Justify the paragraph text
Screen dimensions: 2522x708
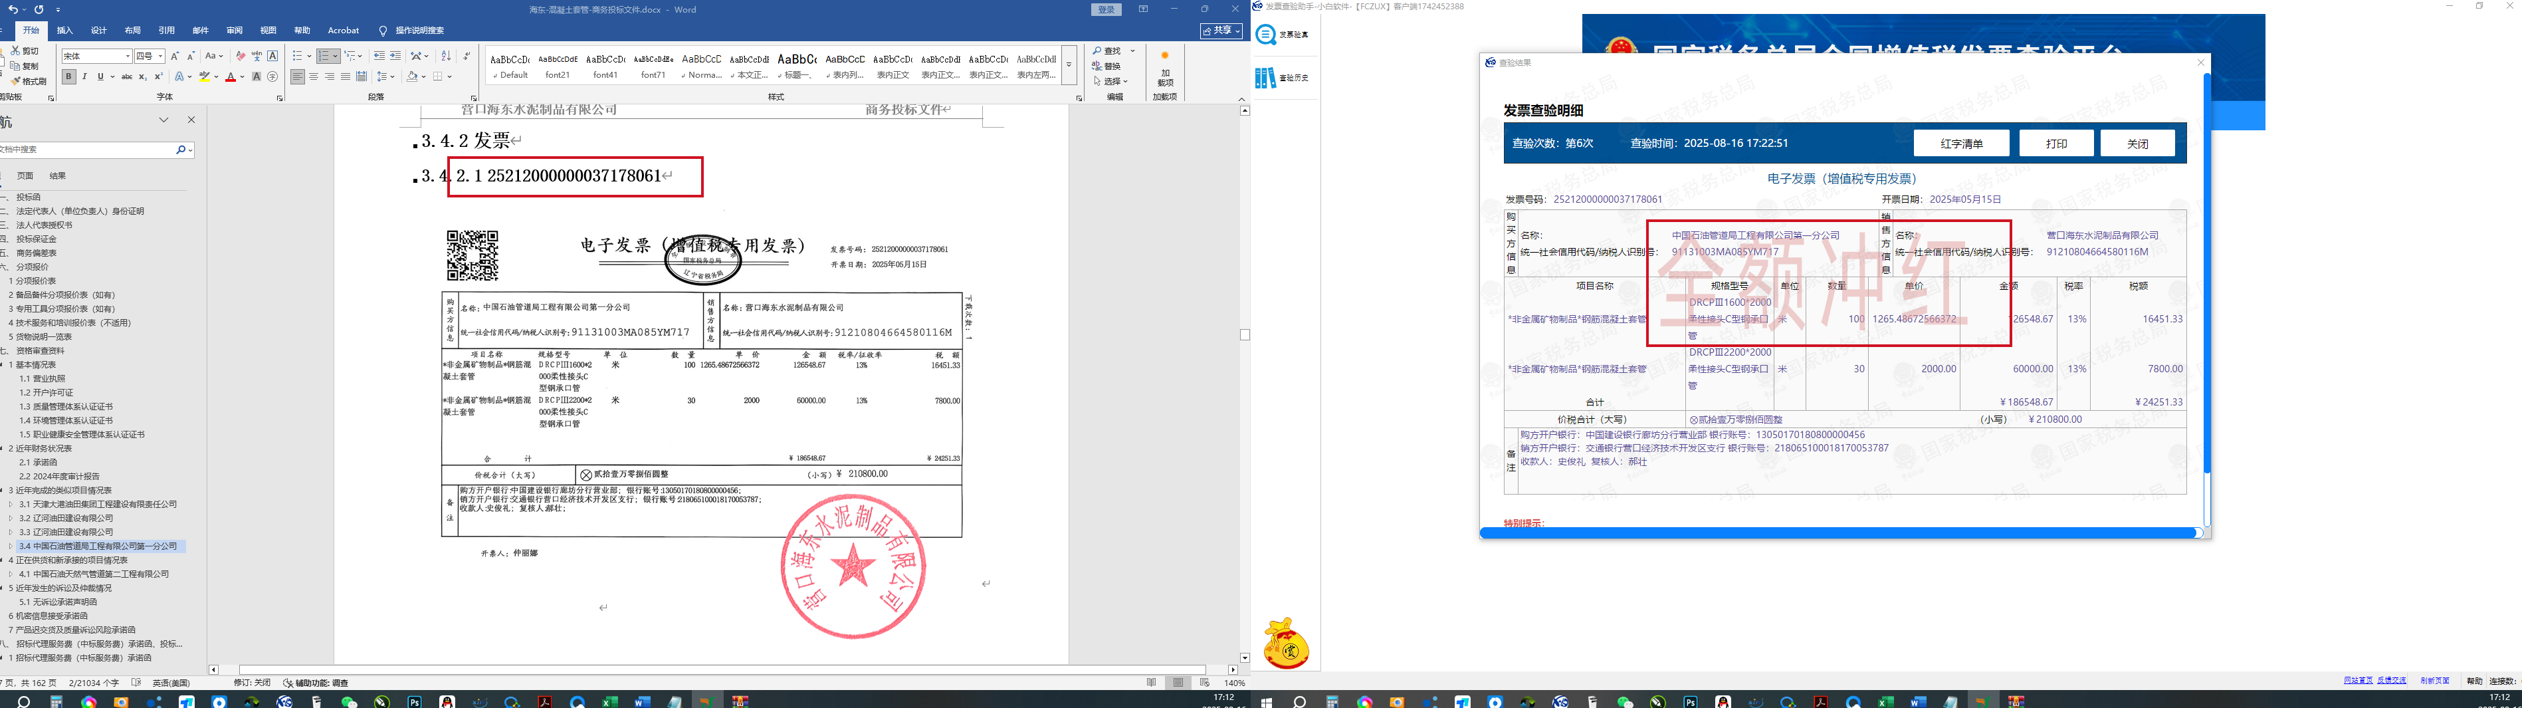[x=345, y=76]
